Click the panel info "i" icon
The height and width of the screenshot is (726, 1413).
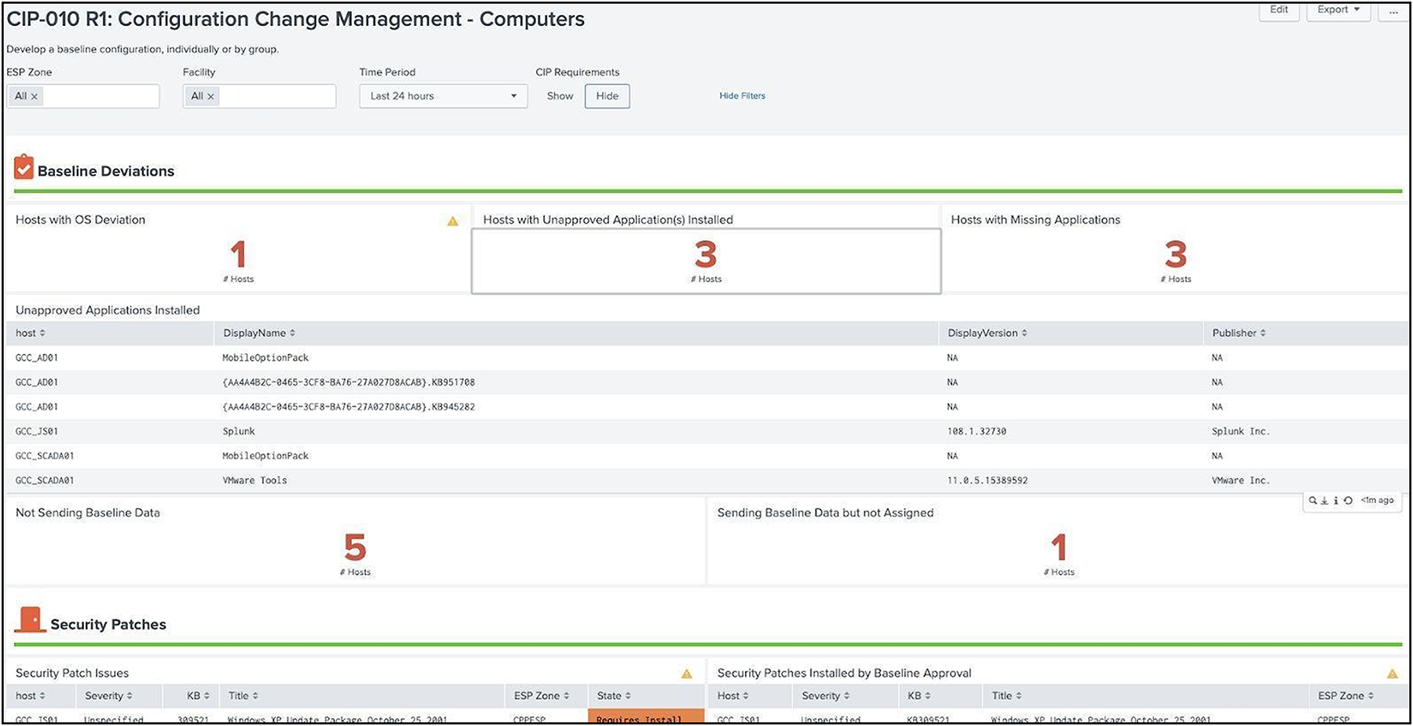click(1335, 501)
